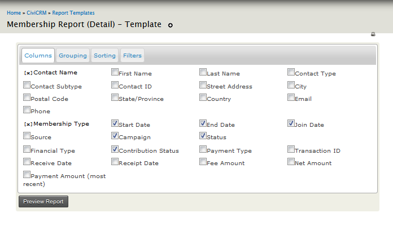Enable the Transaction ID column

pos(291,149)
